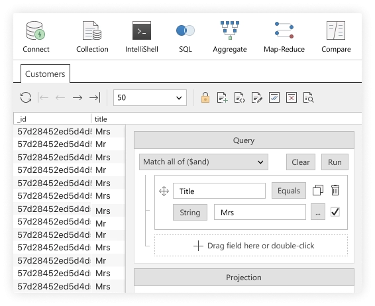Uncheck the Mrs condition checkbox

335,212
